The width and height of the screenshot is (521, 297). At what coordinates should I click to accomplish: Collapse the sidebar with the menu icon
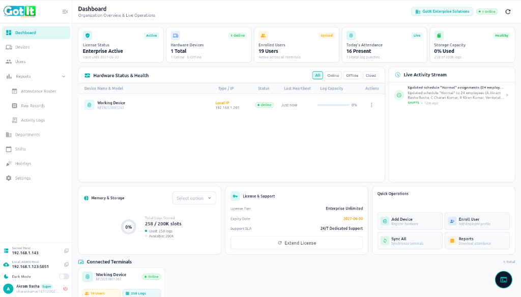[x=65, y=12]
